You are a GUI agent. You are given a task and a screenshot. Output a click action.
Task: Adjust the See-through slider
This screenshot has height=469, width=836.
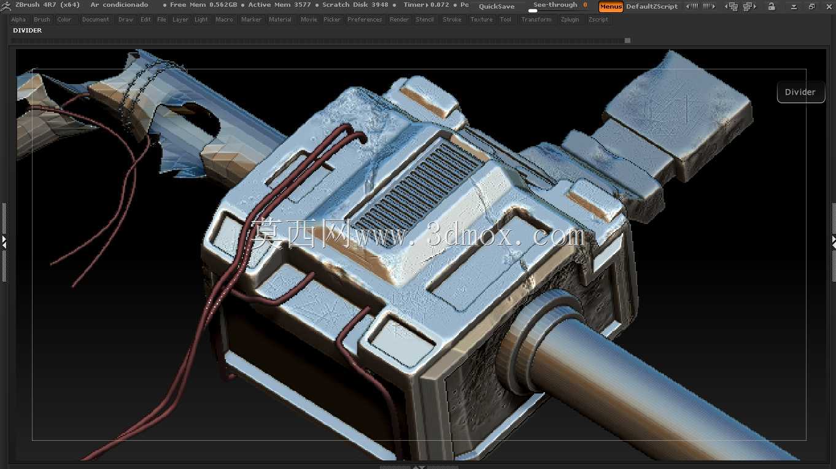pyautogui.click(x=560, y=7)
